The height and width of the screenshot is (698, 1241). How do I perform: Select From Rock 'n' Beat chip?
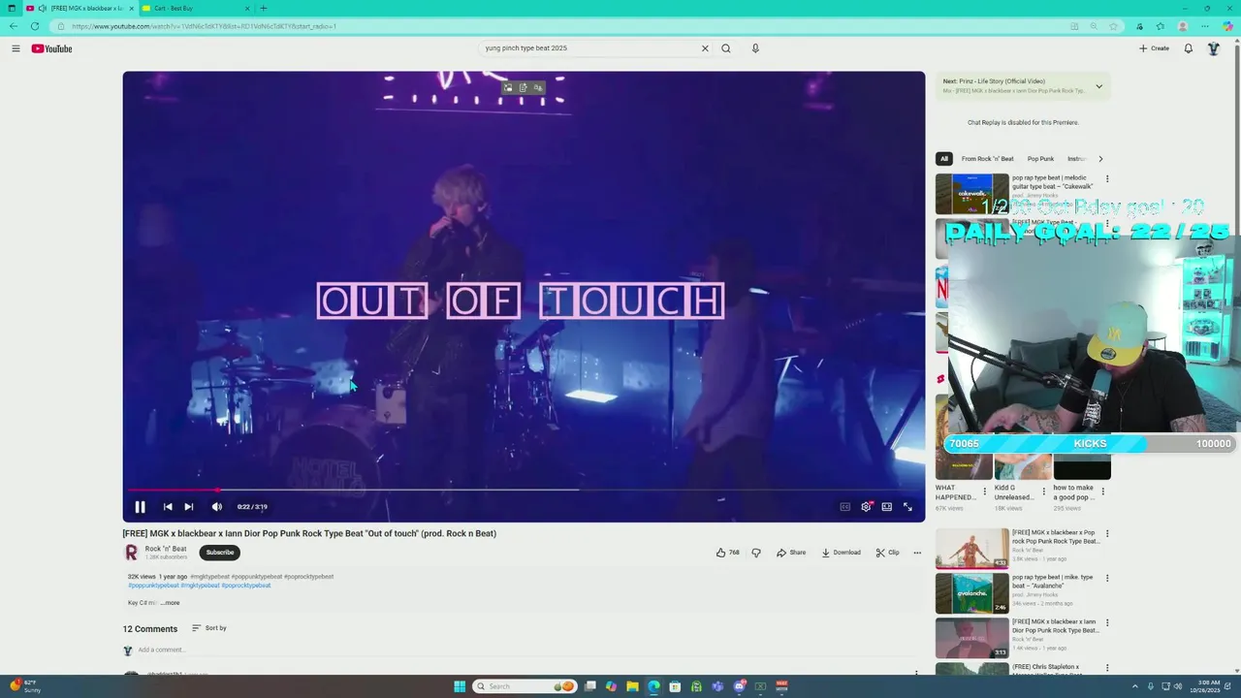click(987, 159)
